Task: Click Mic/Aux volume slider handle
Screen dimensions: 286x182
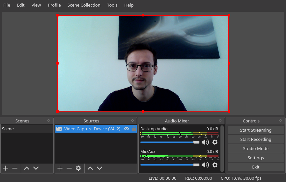Action: tap(196, 165)
